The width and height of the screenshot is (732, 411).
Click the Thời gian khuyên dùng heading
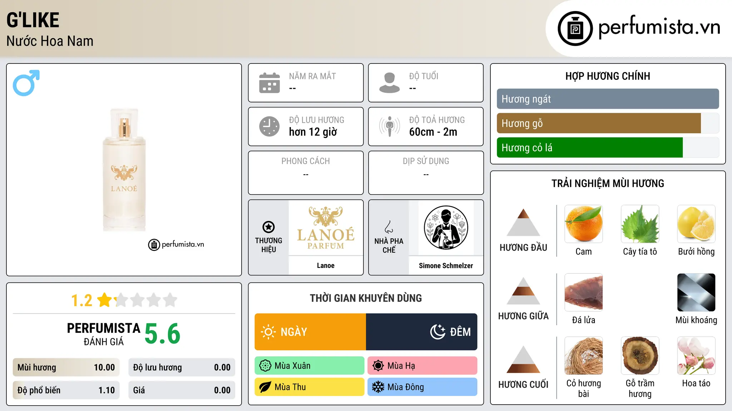(x=366, y=298)
